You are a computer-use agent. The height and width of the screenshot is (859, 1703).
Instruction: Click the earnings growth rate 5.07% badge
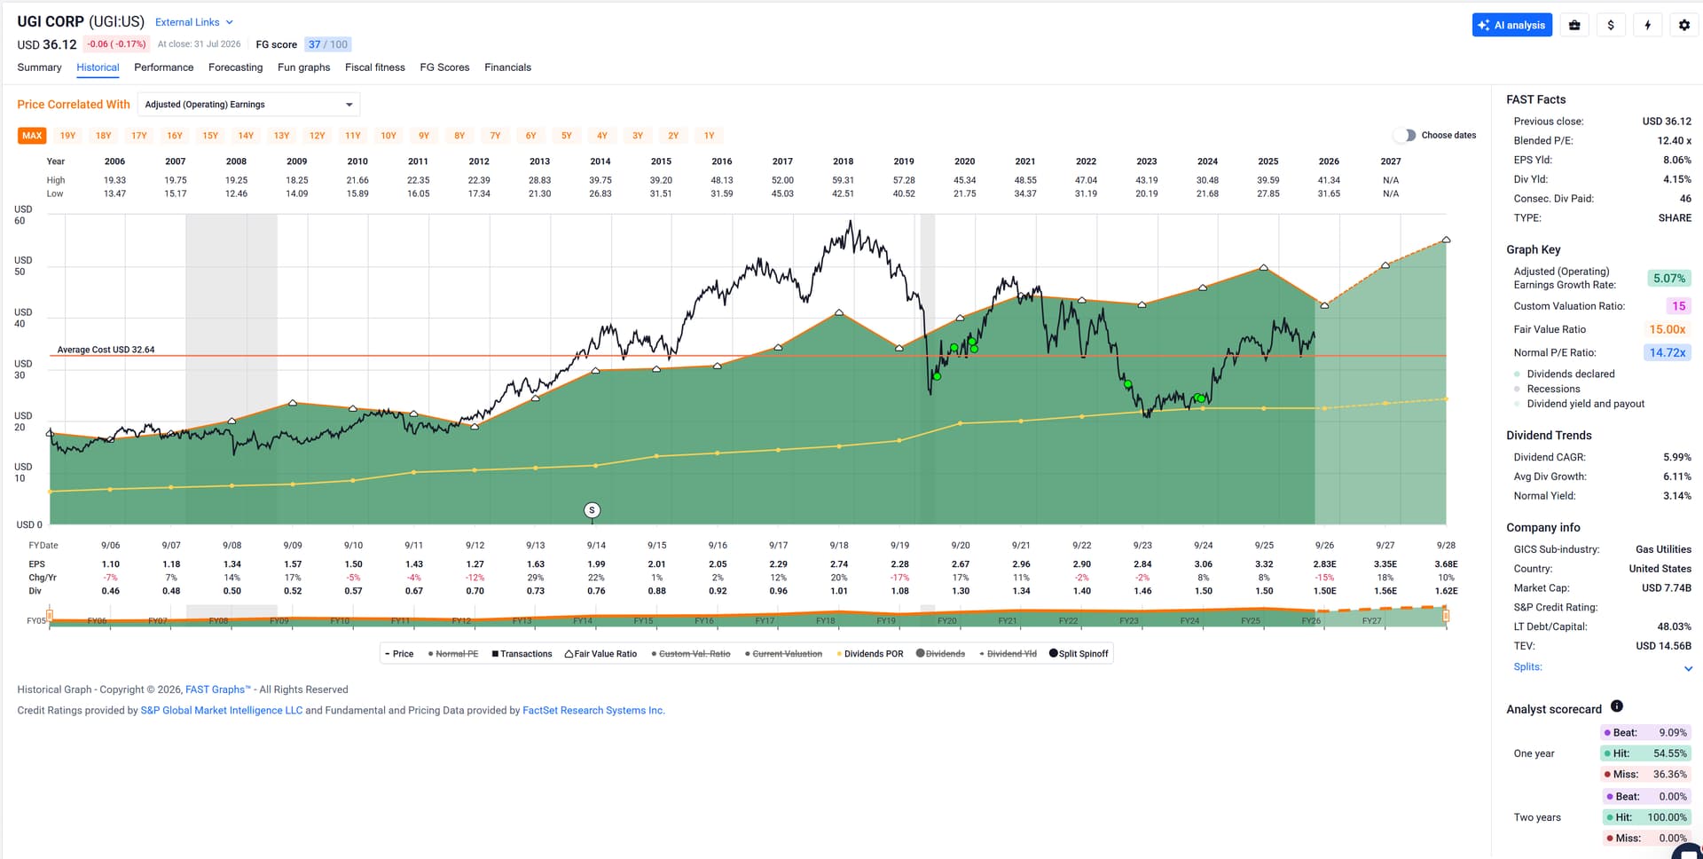(x=1668, y=278)
